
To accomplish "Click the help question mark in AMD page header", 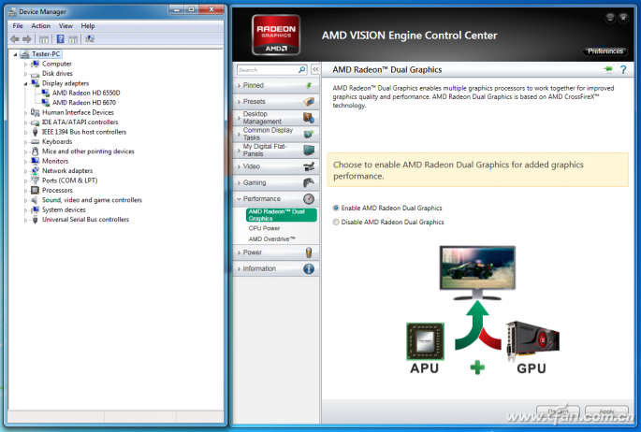I will 623,69.
